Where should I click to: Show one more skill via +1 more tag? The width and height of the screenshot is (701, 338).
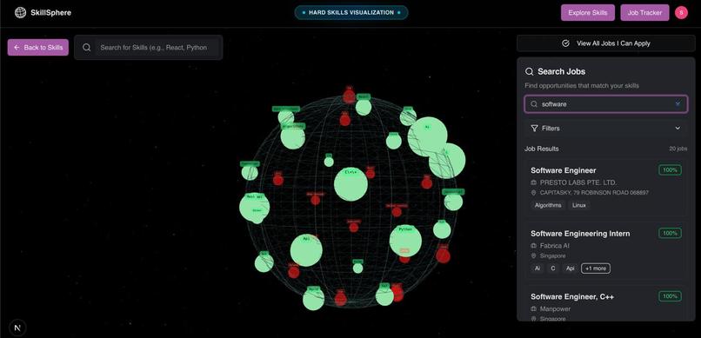pos(596,268)
